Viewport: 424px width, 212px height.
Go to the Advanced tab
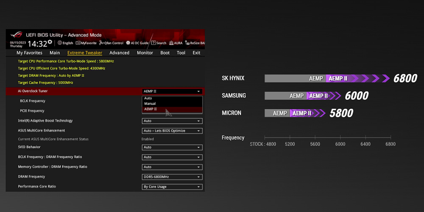[119, 53]
